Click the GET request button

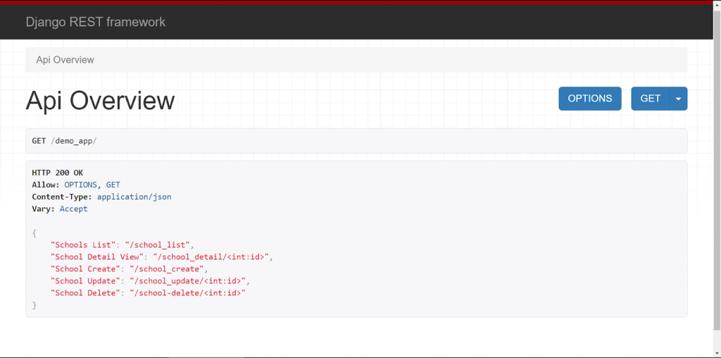tap(650, 99)
